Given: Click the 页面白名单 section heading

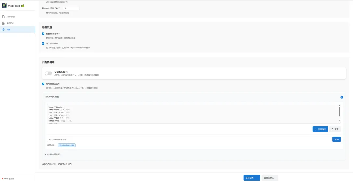Looking at the screenshot, I should [x=48, y=62].
